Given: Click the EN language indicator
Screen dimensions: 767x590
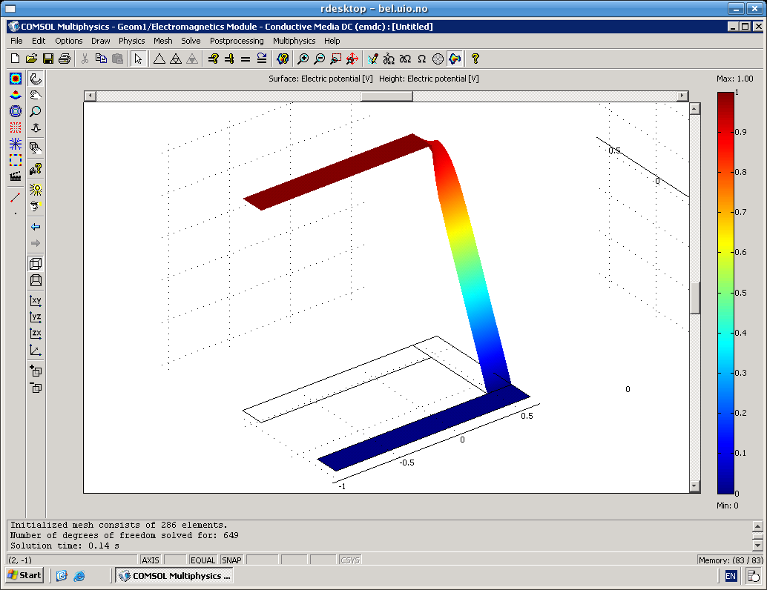Looking at the screenshot, I should tap(731, 576).
